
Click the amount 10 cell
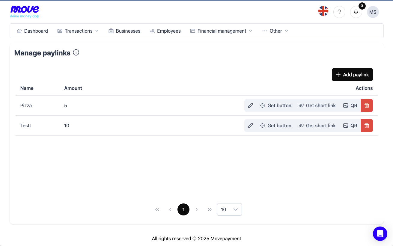(x=67, y=126)
